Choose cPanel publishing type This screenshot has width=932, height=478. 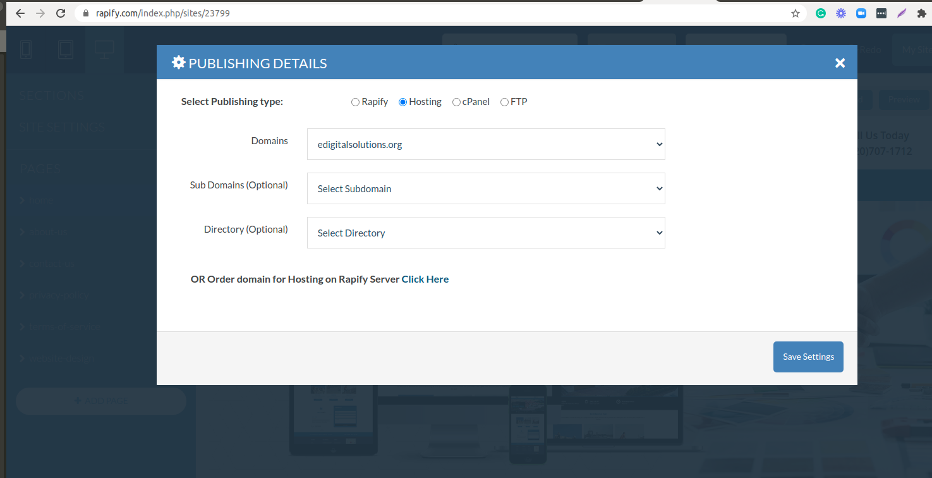pos(456,102)
